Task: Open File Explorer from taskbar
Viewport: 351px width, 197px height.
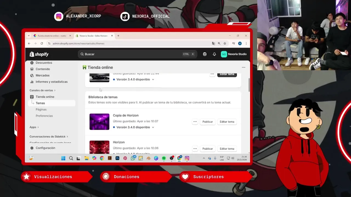Action: (x=86, y=158)
